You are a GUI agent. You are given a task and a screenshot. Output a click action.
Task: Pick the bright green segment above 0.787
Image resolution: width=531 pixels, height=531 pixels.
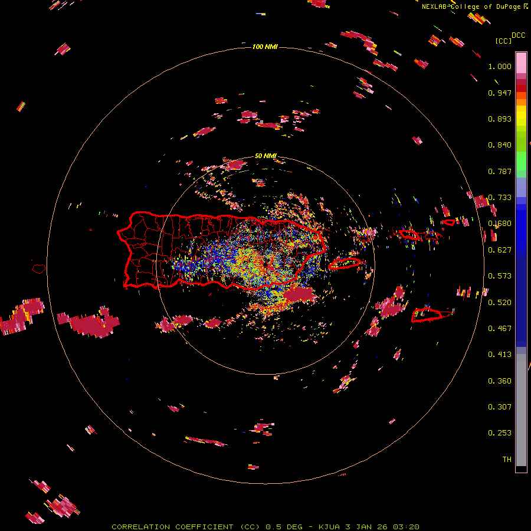(521, 161)
